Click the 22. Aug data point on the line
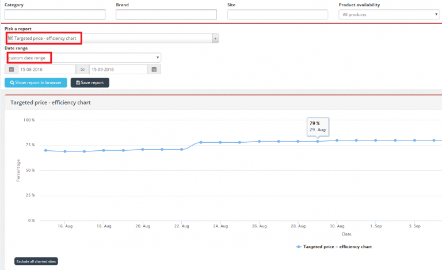 coord(181,149)
